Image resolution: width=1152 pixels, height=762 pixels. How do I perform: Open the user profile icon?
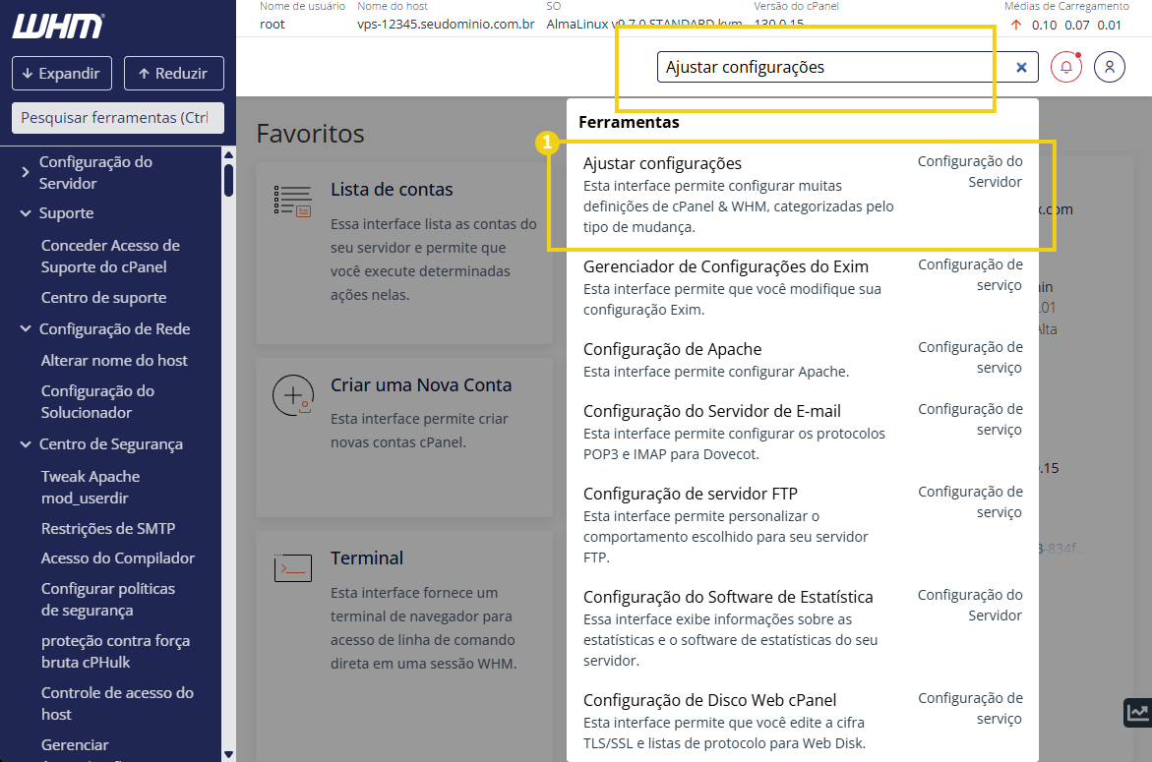pos(1110,67)
